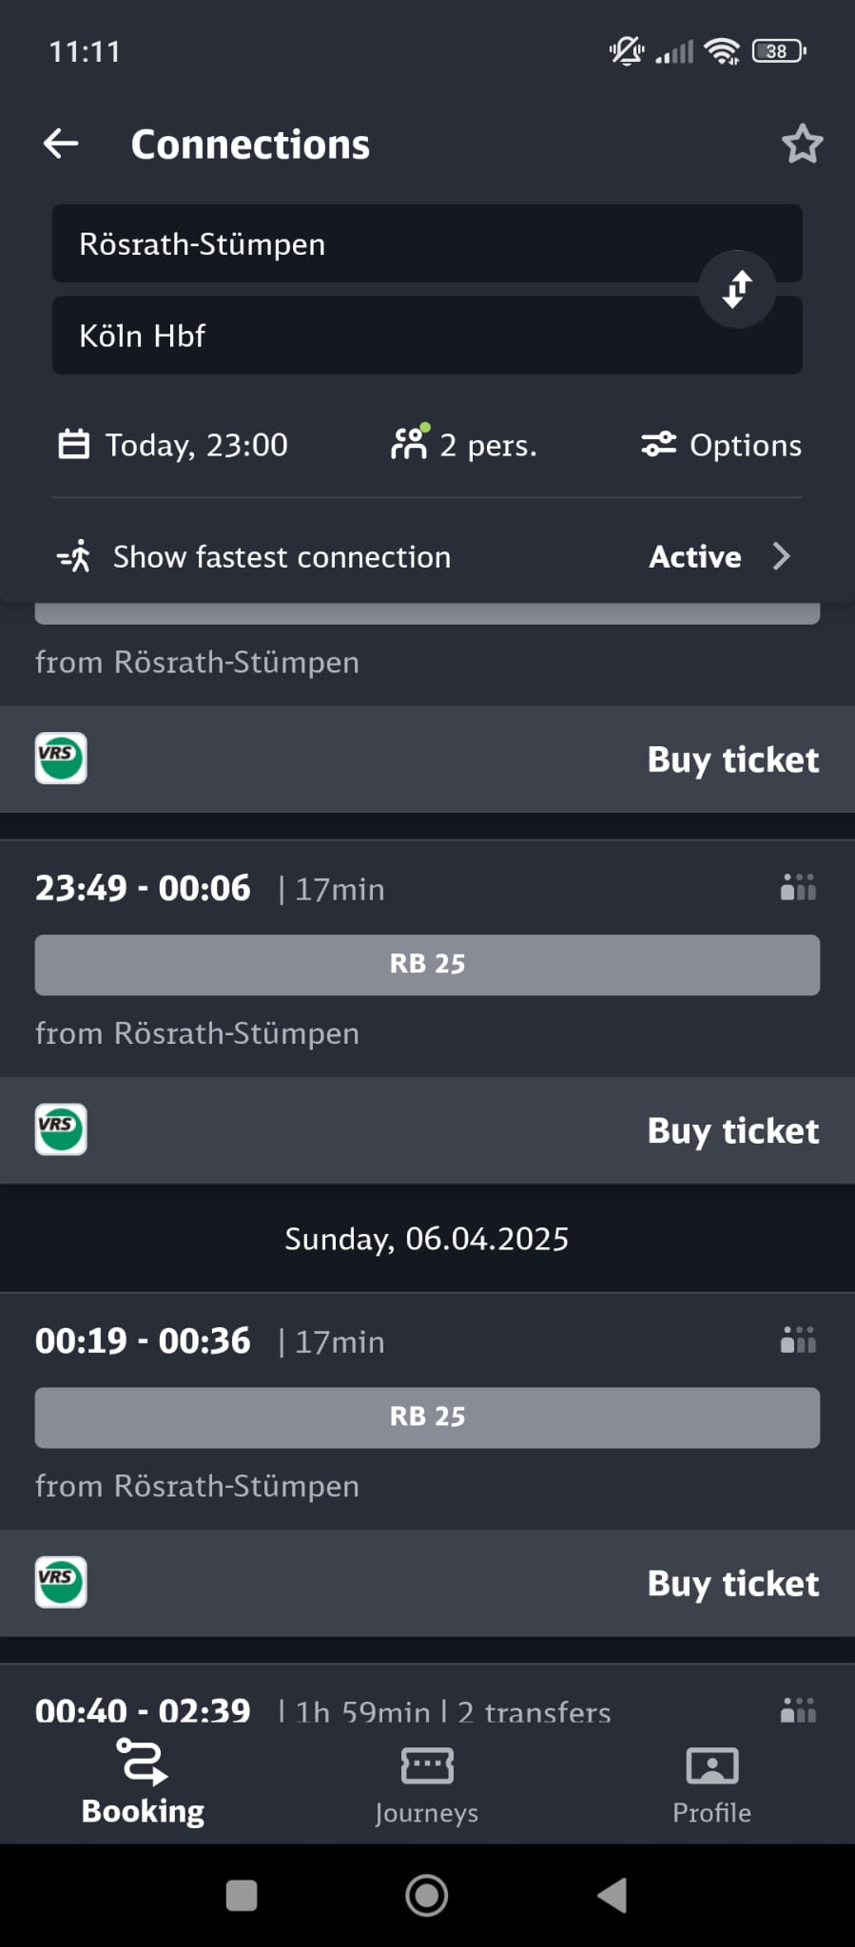855x1947 pixels.
Task: Tap occupancy icon for the 00:19 connection
Action: point(798,1340)
